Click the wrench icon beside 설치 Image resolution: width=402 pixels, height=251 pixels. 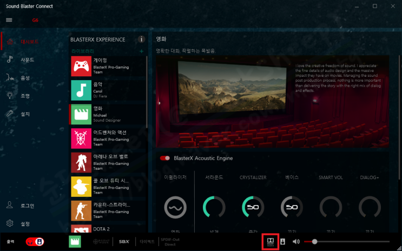pyautogui.click(x=10, y=113)
